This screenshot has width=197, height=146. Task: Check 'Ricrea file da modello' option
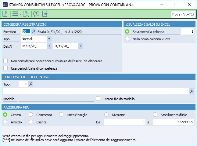pos(98,99)
